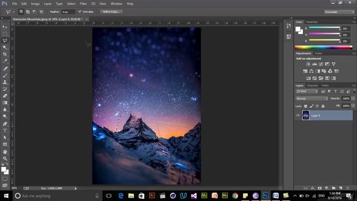Select the Eyedropper tool
Image resolution: width=357 pixels, height=201 pixels.
click(x=5, y=61)
